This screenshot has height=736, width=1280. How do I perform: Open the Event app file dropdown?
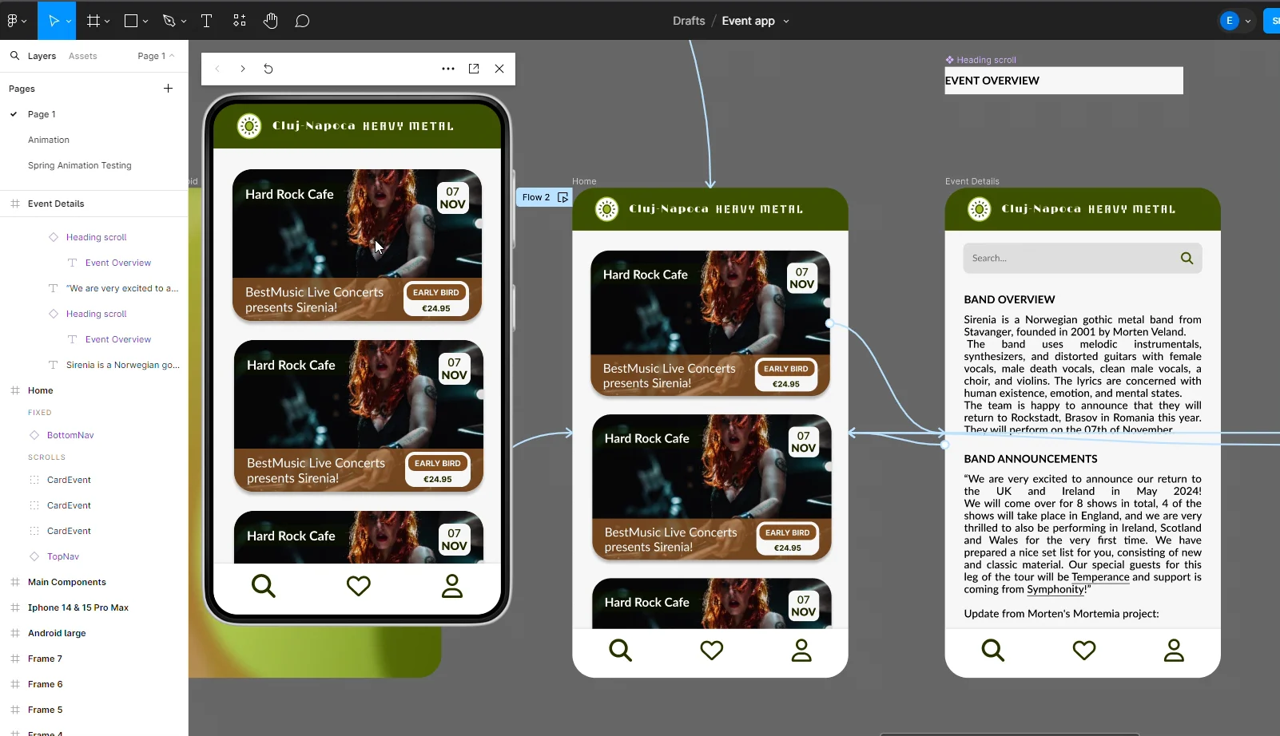point(786,21)
